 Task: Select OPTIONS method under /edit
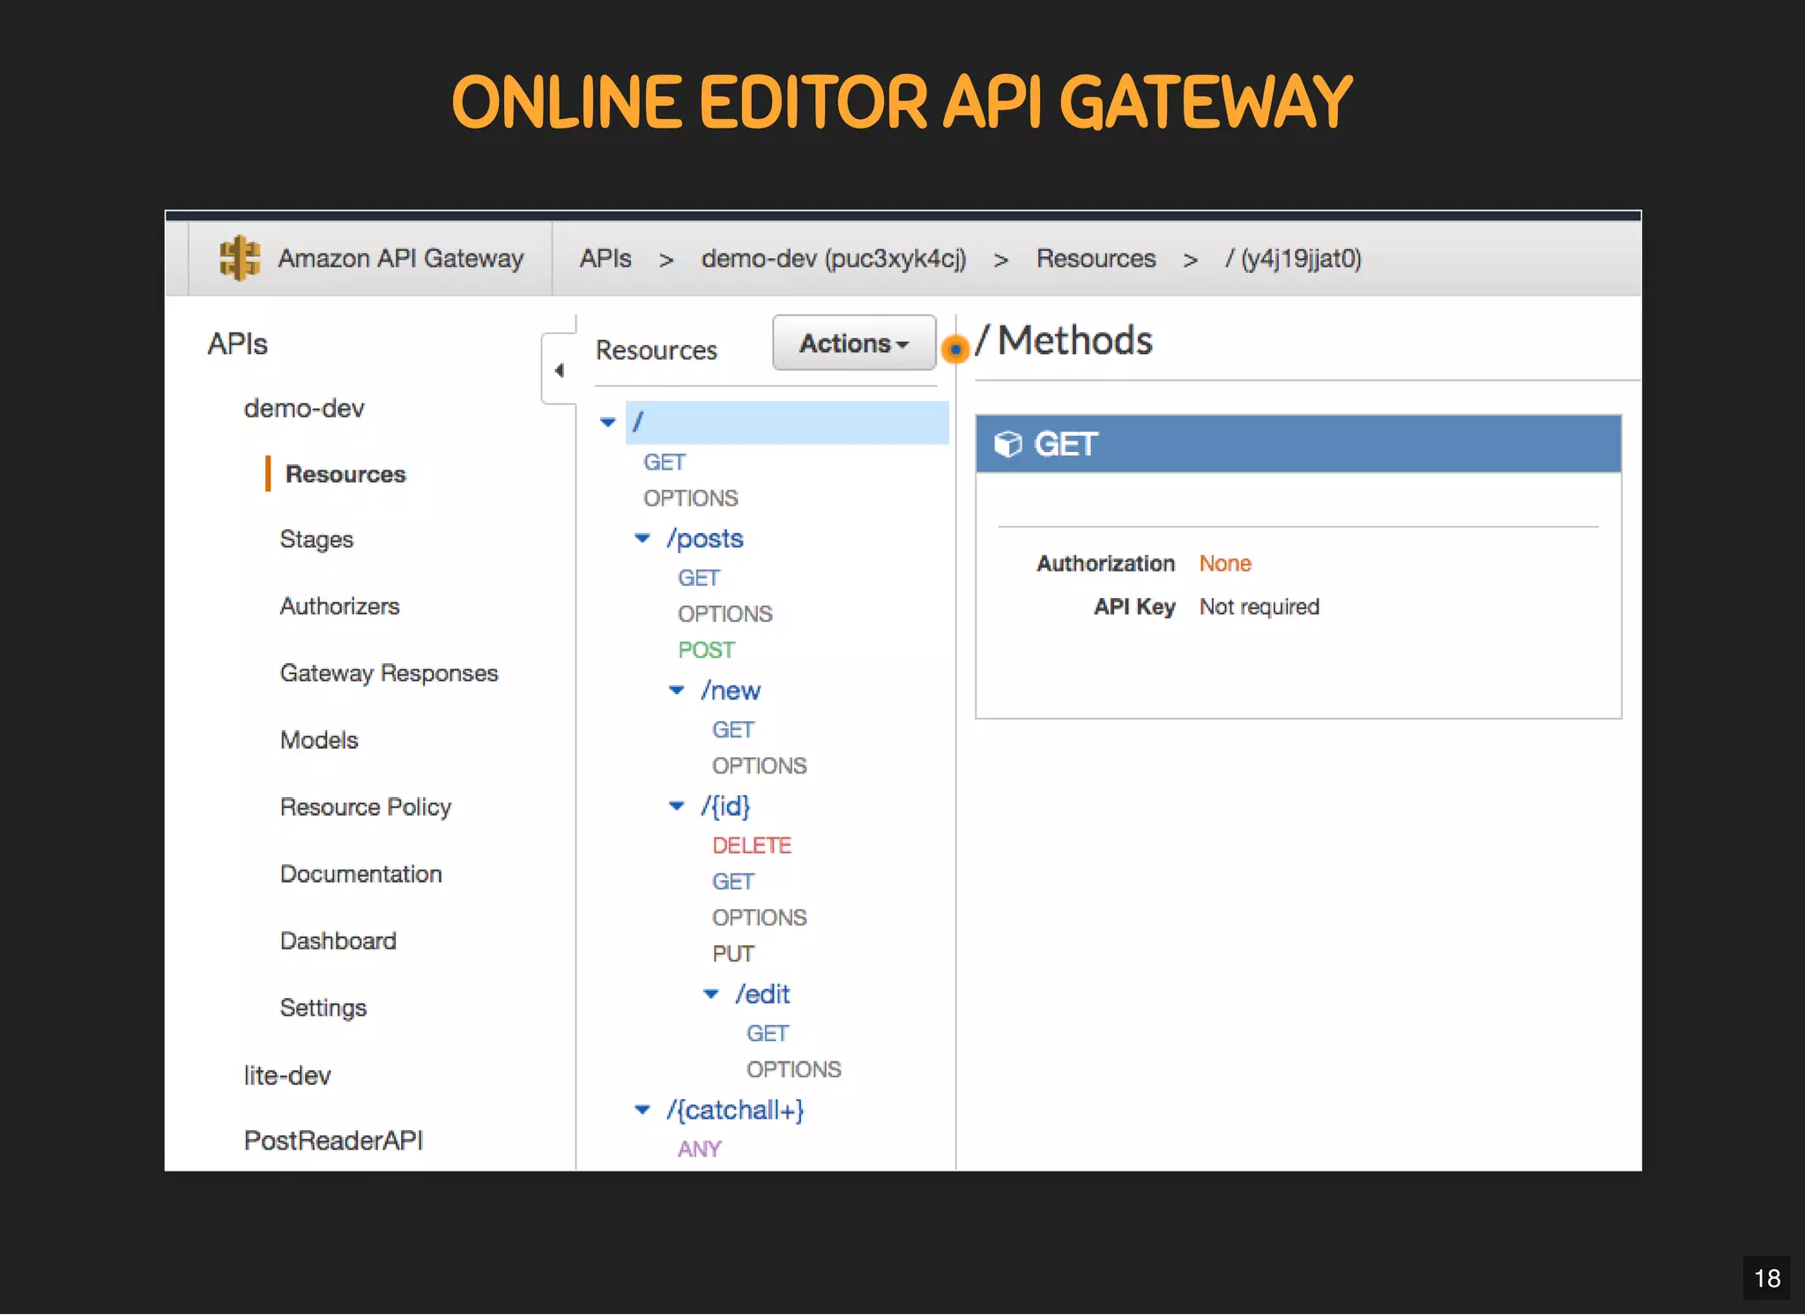coord(794,1069)
